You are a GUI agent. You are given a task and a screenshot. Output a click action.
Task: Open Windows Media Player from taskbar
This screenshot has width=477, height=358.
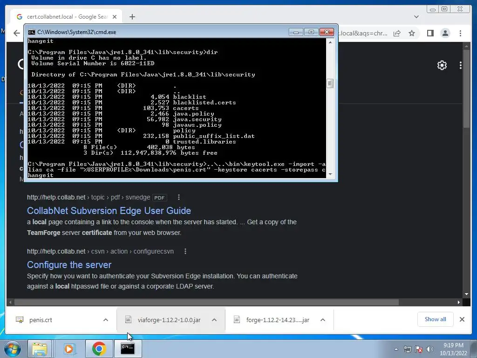coord(69,349)
